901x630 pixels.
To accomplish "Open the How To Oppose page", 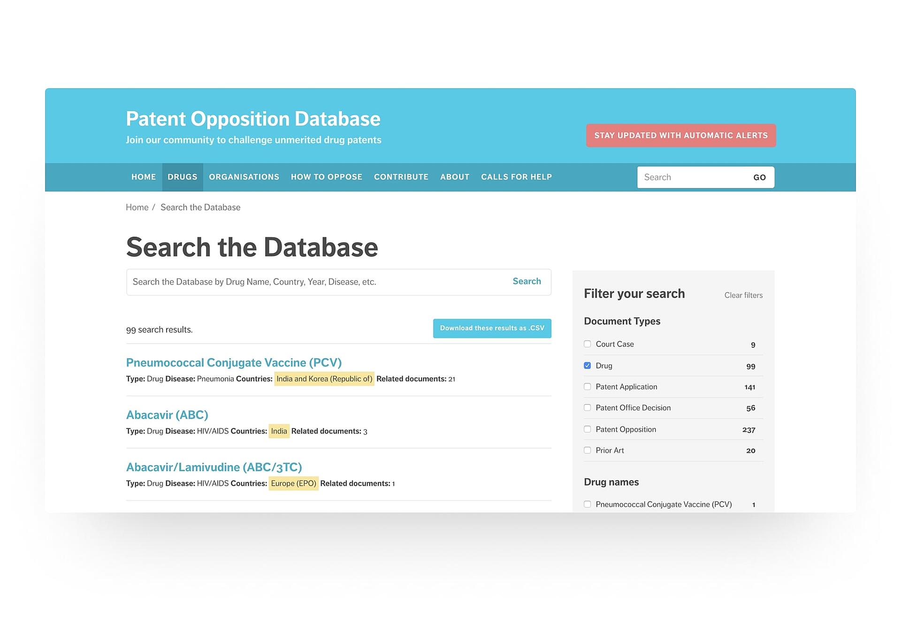I will (x=326, y=177).
